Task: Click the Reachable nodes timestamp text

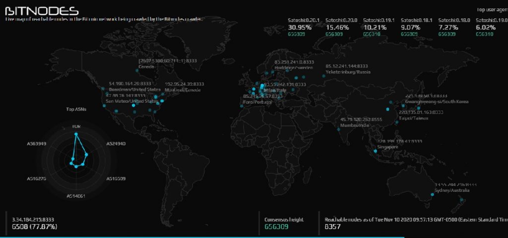Action: point(416,220)
